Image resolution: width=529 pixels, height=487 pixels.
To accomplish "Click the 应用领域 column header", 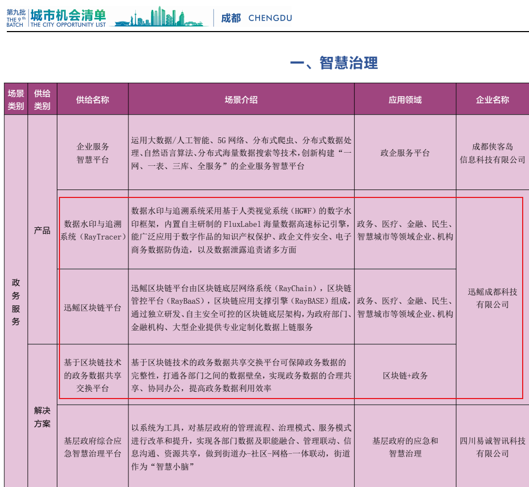I will click(405, 100).
